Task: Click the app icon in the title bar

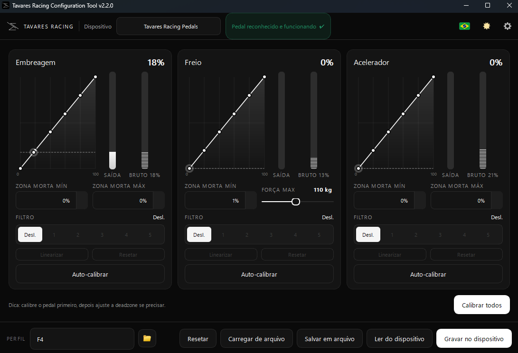Action: click(x=6, y=5)
